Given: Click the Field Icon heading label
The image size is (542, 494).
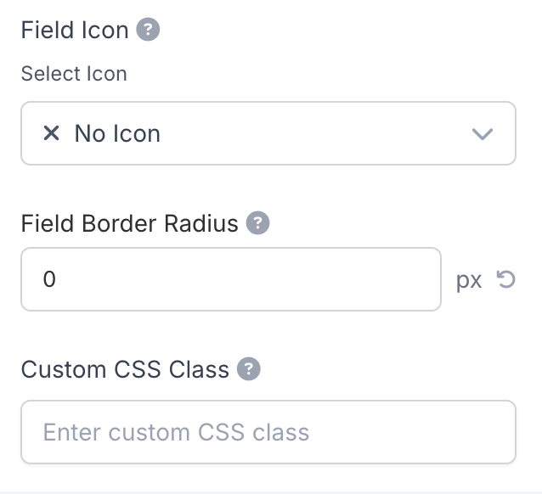Looking at the screenshot, I should point(75,31).
